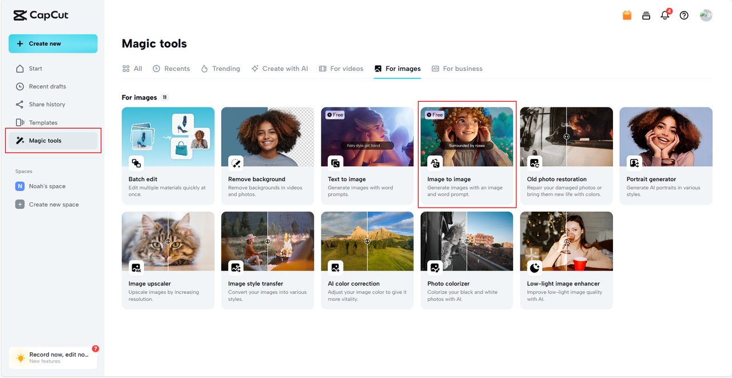This screenshot has height=378, width=732.
Task: Click the Share history icon in sidebar
Action: [x=20, y=105]
